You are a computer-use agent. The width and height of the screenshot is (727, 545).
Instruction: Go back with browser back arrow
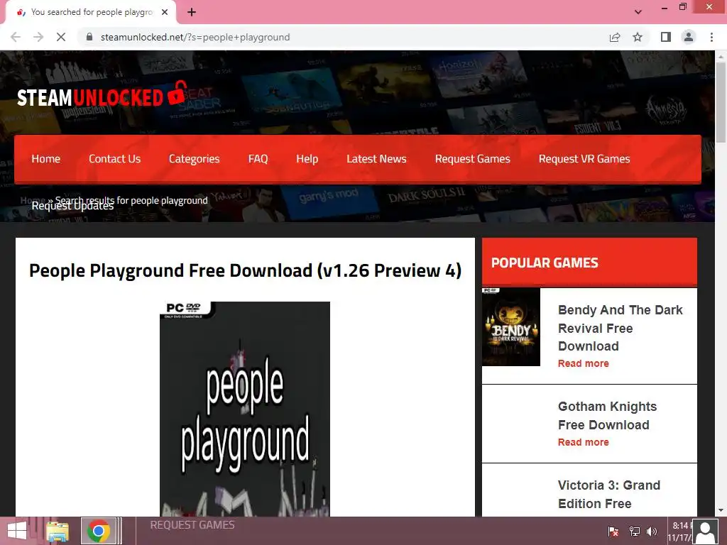coord(16,37)
